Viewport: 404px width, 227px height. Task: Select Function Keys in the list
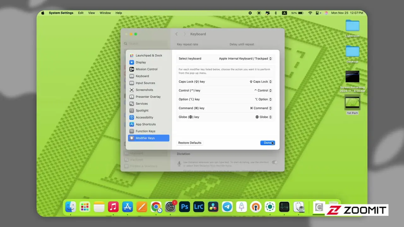pos(149,131)
